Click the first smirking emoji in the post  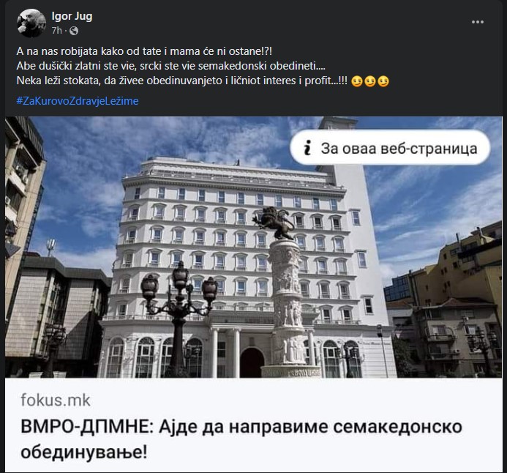point(356,81)
